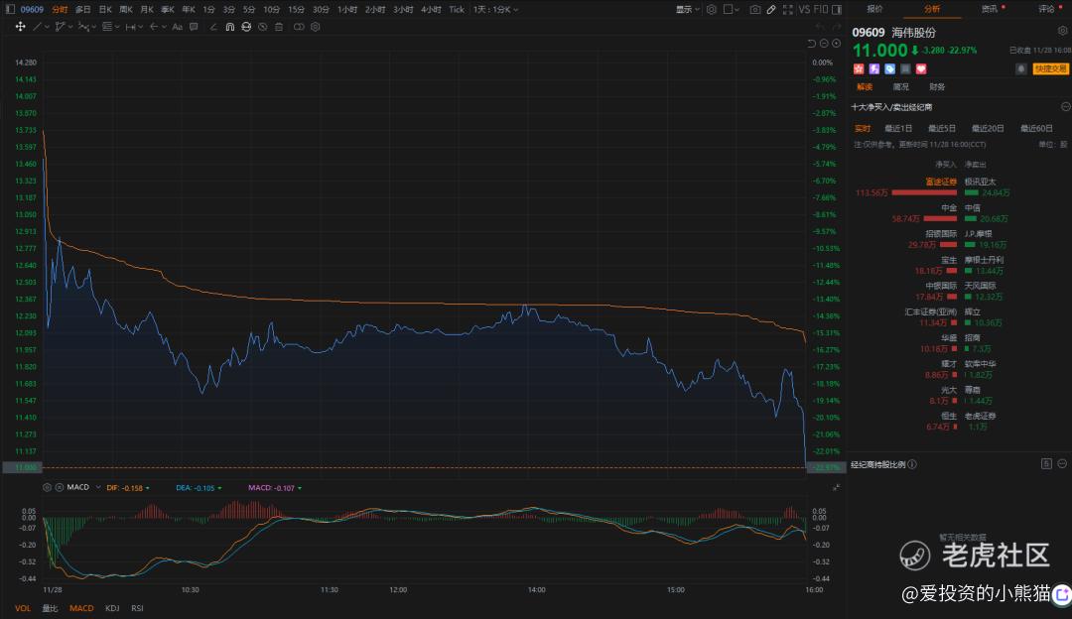Image resolution: width=1072 pixels, height=619 pixels.
Task: Delete drawings with trash can icon
Action: pyautogui.click(x=279, y=27)
